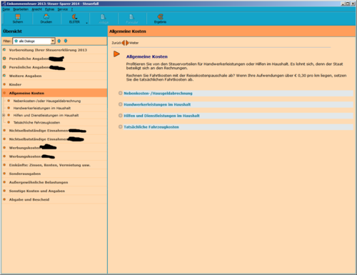
Task: Click the bullet beside Sonderausgaben
Action: tap(4, 174)
